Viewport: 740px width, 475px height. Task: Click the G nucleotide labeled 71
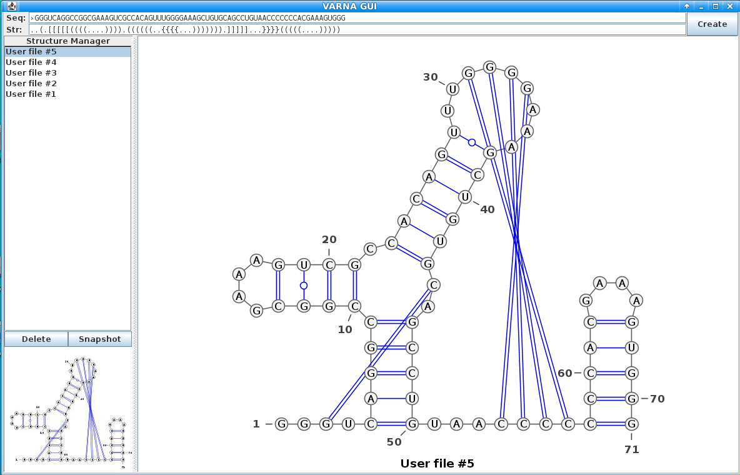632,424
